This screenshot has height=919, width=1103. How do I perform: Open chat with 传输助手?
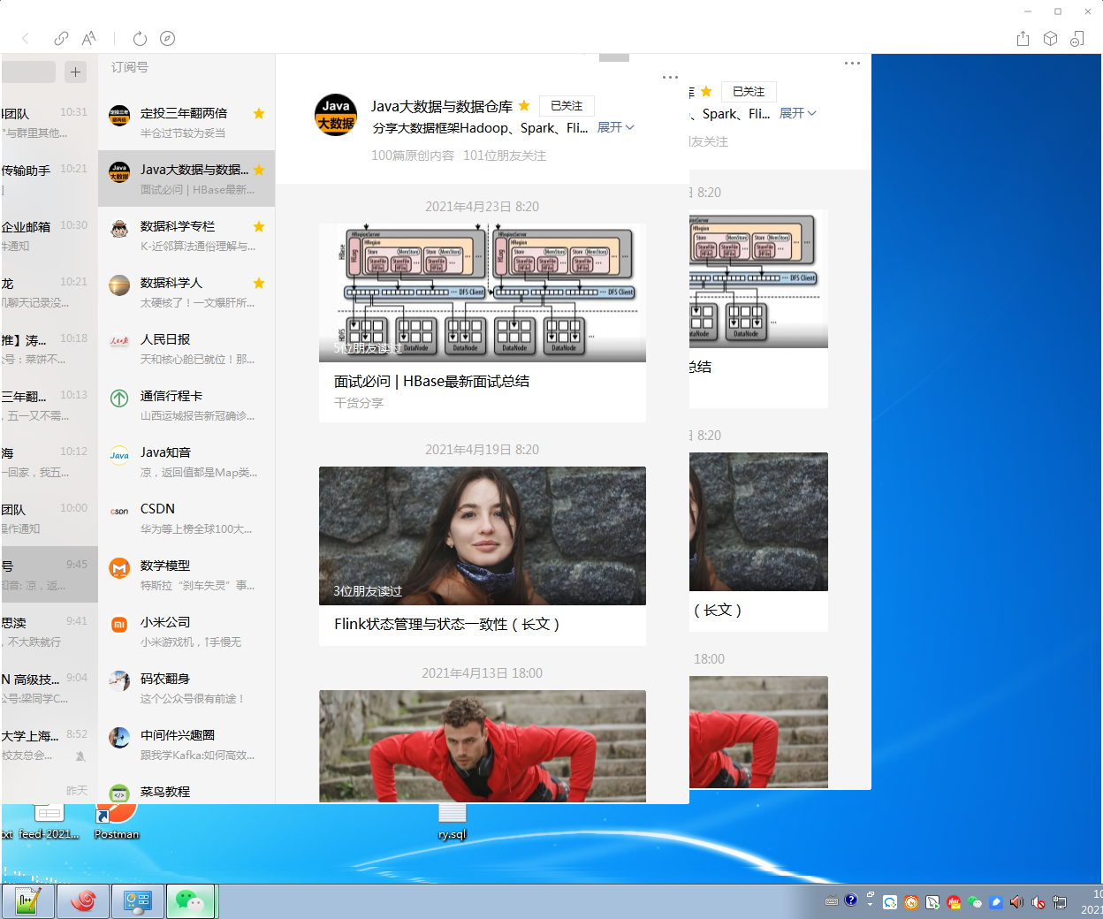(49, 178)
